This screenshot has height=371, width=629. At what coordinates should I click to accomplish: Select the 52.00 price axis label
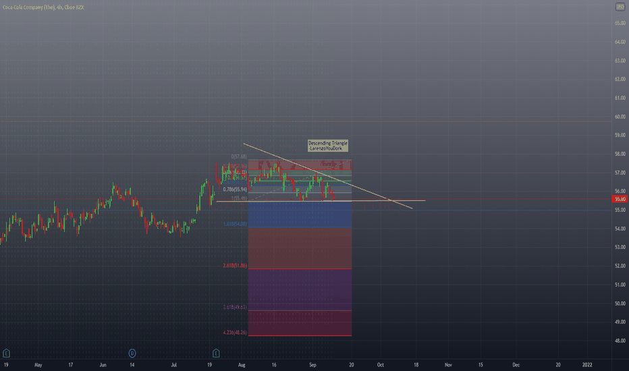pos(620,266)
